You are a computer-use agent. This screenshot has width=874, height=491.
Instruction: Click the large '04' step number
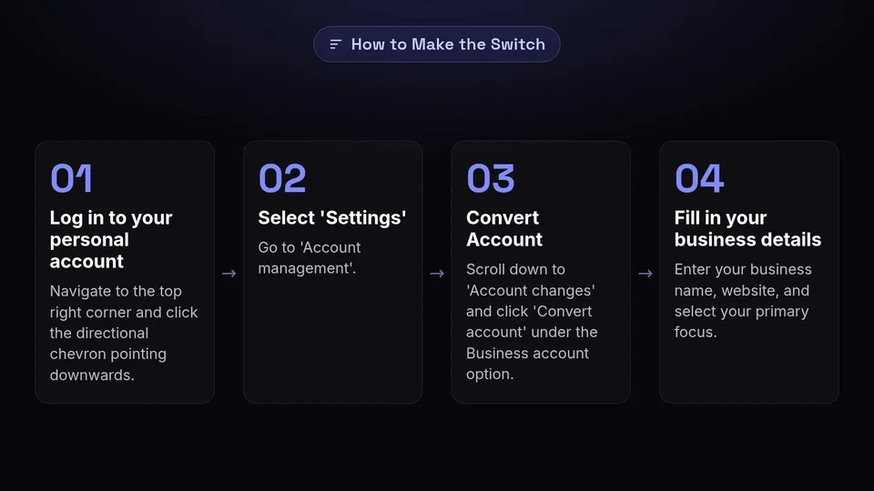699,178
